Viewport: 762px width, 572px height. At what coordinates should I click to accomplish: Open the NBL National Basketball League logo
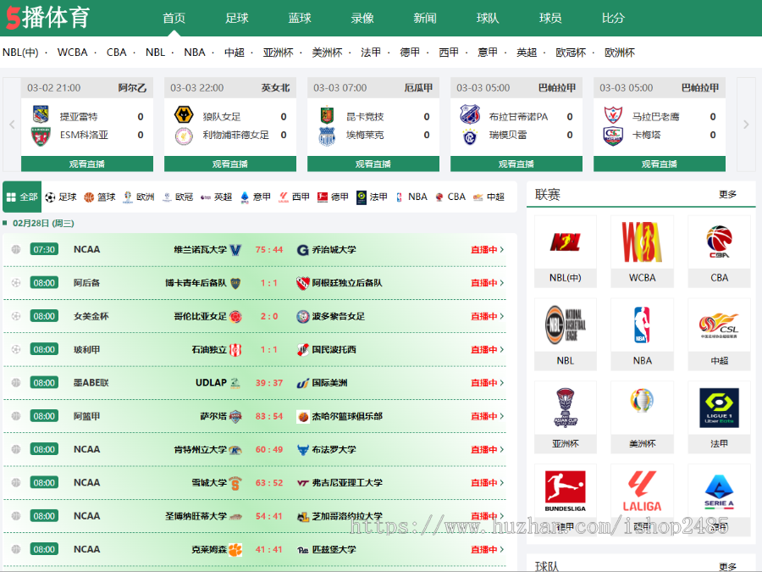point(566,325)
